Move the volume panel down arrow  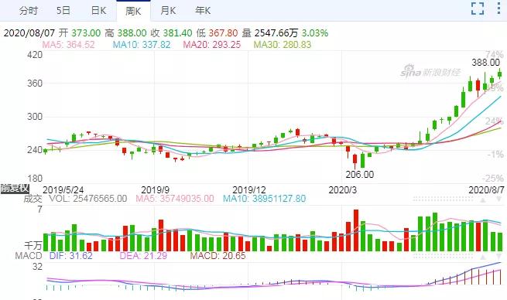point(499,200)
